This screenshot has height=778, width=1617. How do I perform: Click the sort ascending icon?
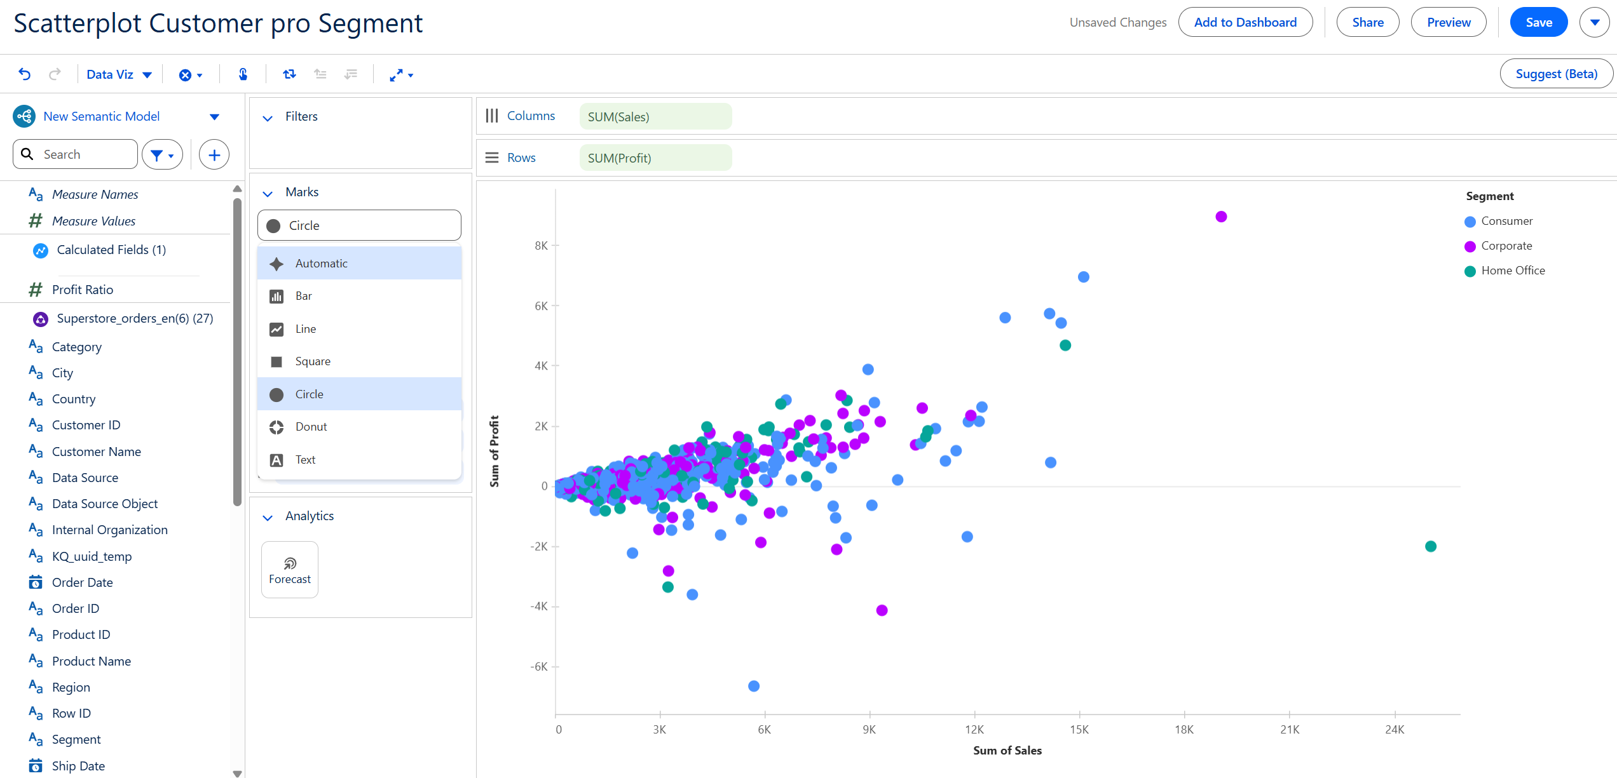tap(320, 74)
